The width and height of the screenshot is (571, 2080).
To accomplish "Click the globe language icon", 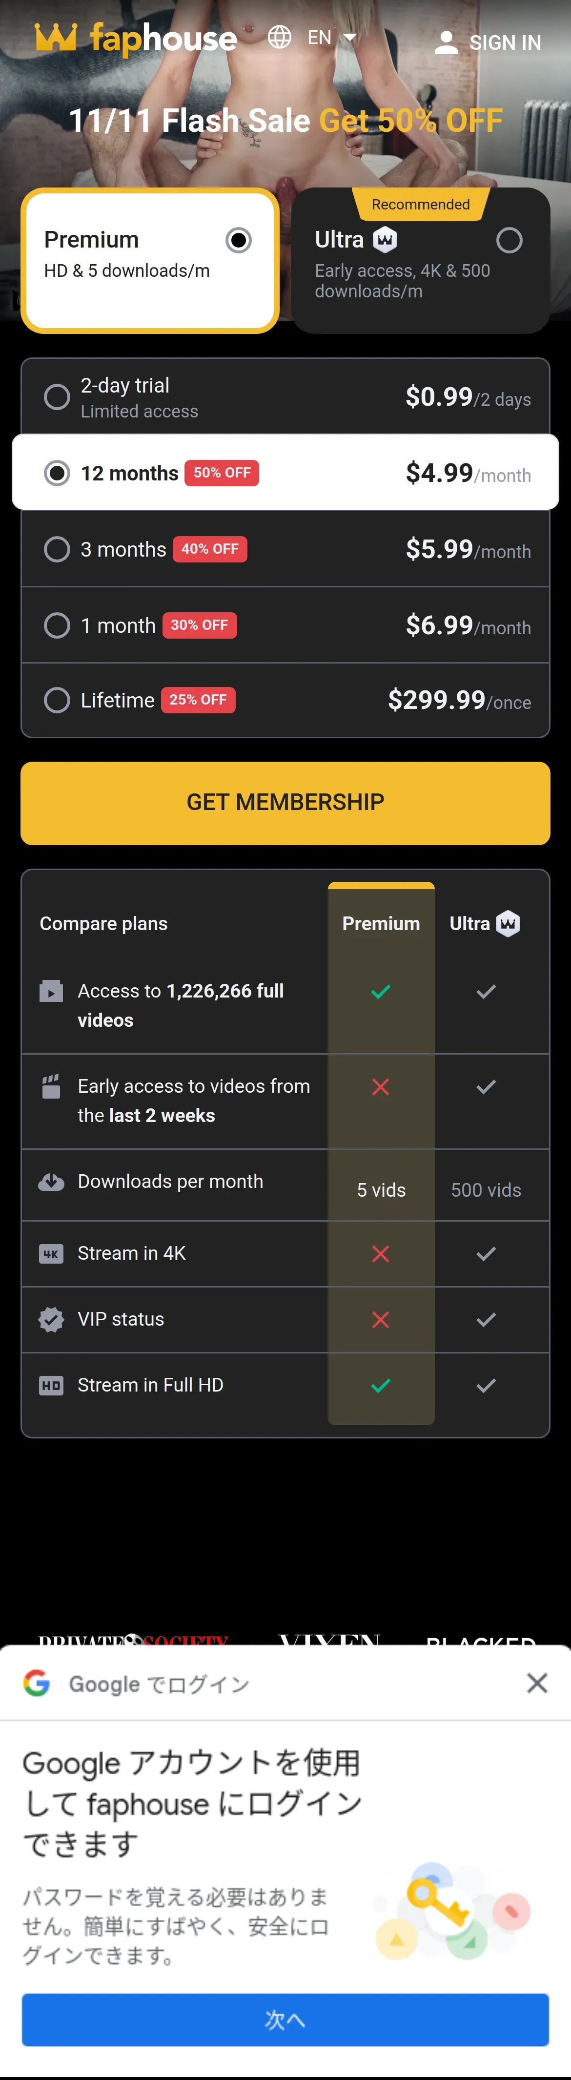I will [x=280, y=37].
